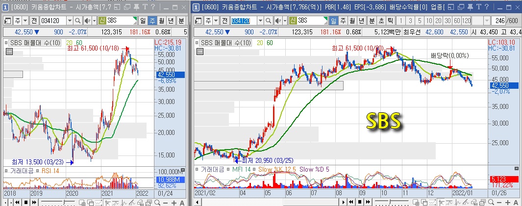Open stock search magnifier in left window toolbar
The width and height of the screenshot is (522, 206).
(77, 21)
